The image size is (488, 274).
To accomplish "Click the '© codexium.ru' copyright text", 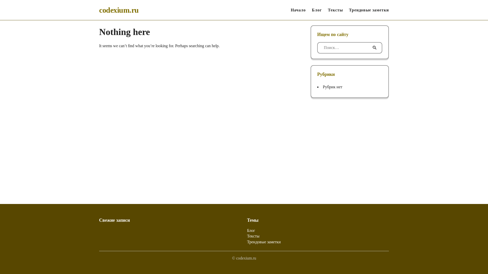I will (244, 258).
